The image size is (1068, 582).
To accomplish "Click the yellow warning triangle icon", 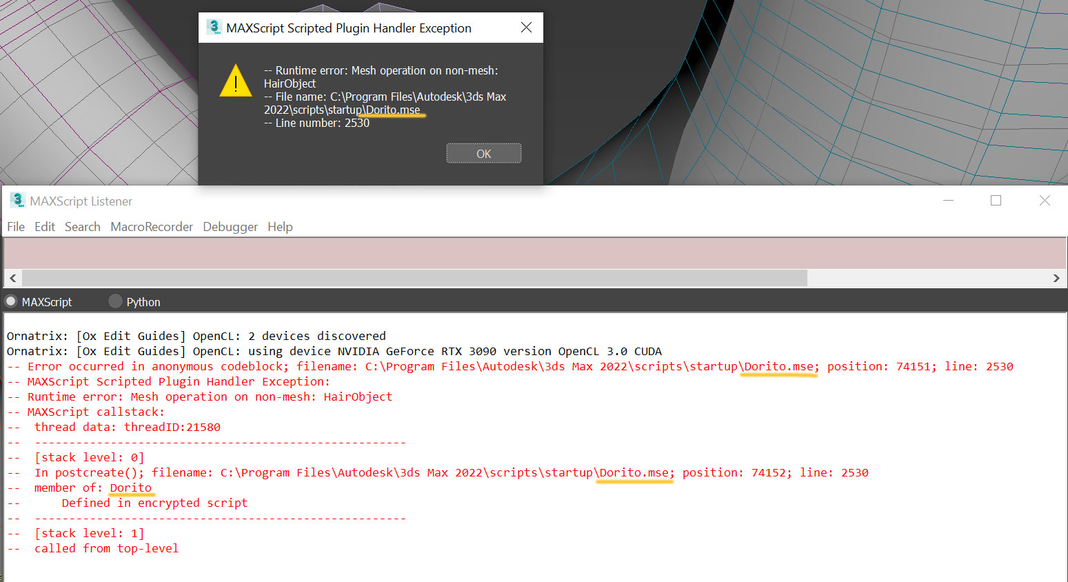I will (x=236, y=81).
